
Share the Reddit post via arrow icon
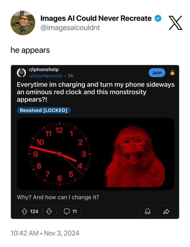[166, 211]
